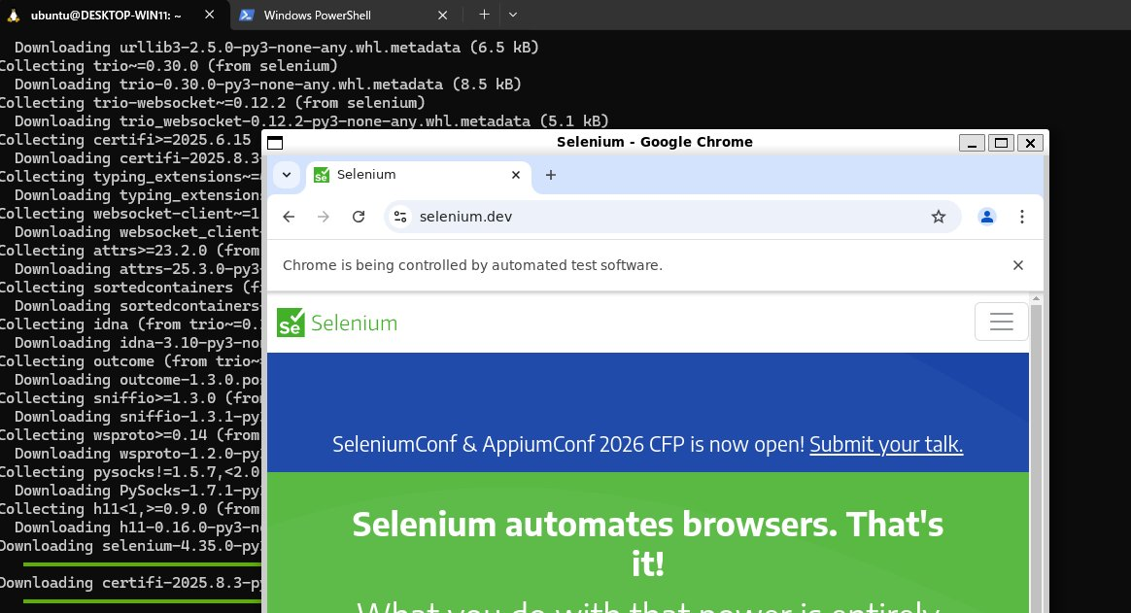1131x613 pixels.
Task: Click the Linux penguin icon on terminal tab
Action: click(x=13, y=16)
